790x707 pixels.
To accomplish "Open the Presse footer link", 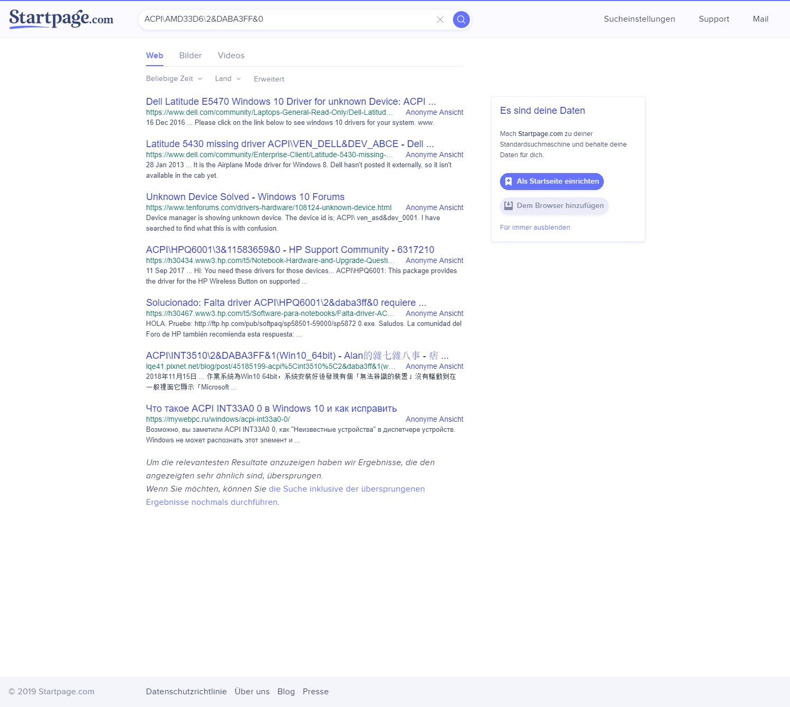I will coord(316,692).
